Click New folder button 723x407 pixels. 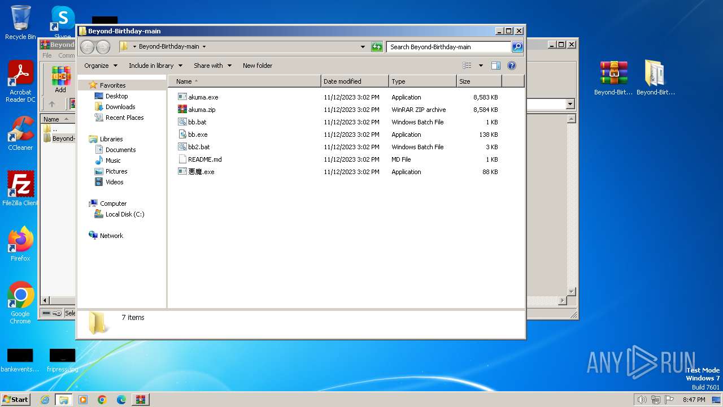pyautogui.click(x=258, y=66)
